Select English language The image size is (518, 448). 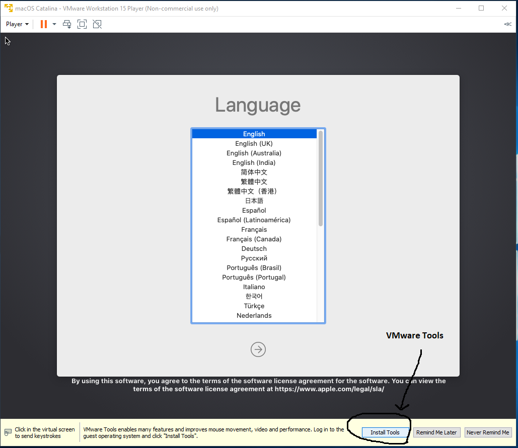pyautogui.click(x=254, y=134)
